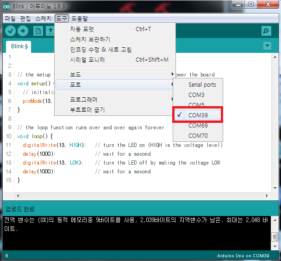This screenshot has width=281, height=261.
Task: Open 시리얼 모니터 from the menu
Action: coord(115,60)
